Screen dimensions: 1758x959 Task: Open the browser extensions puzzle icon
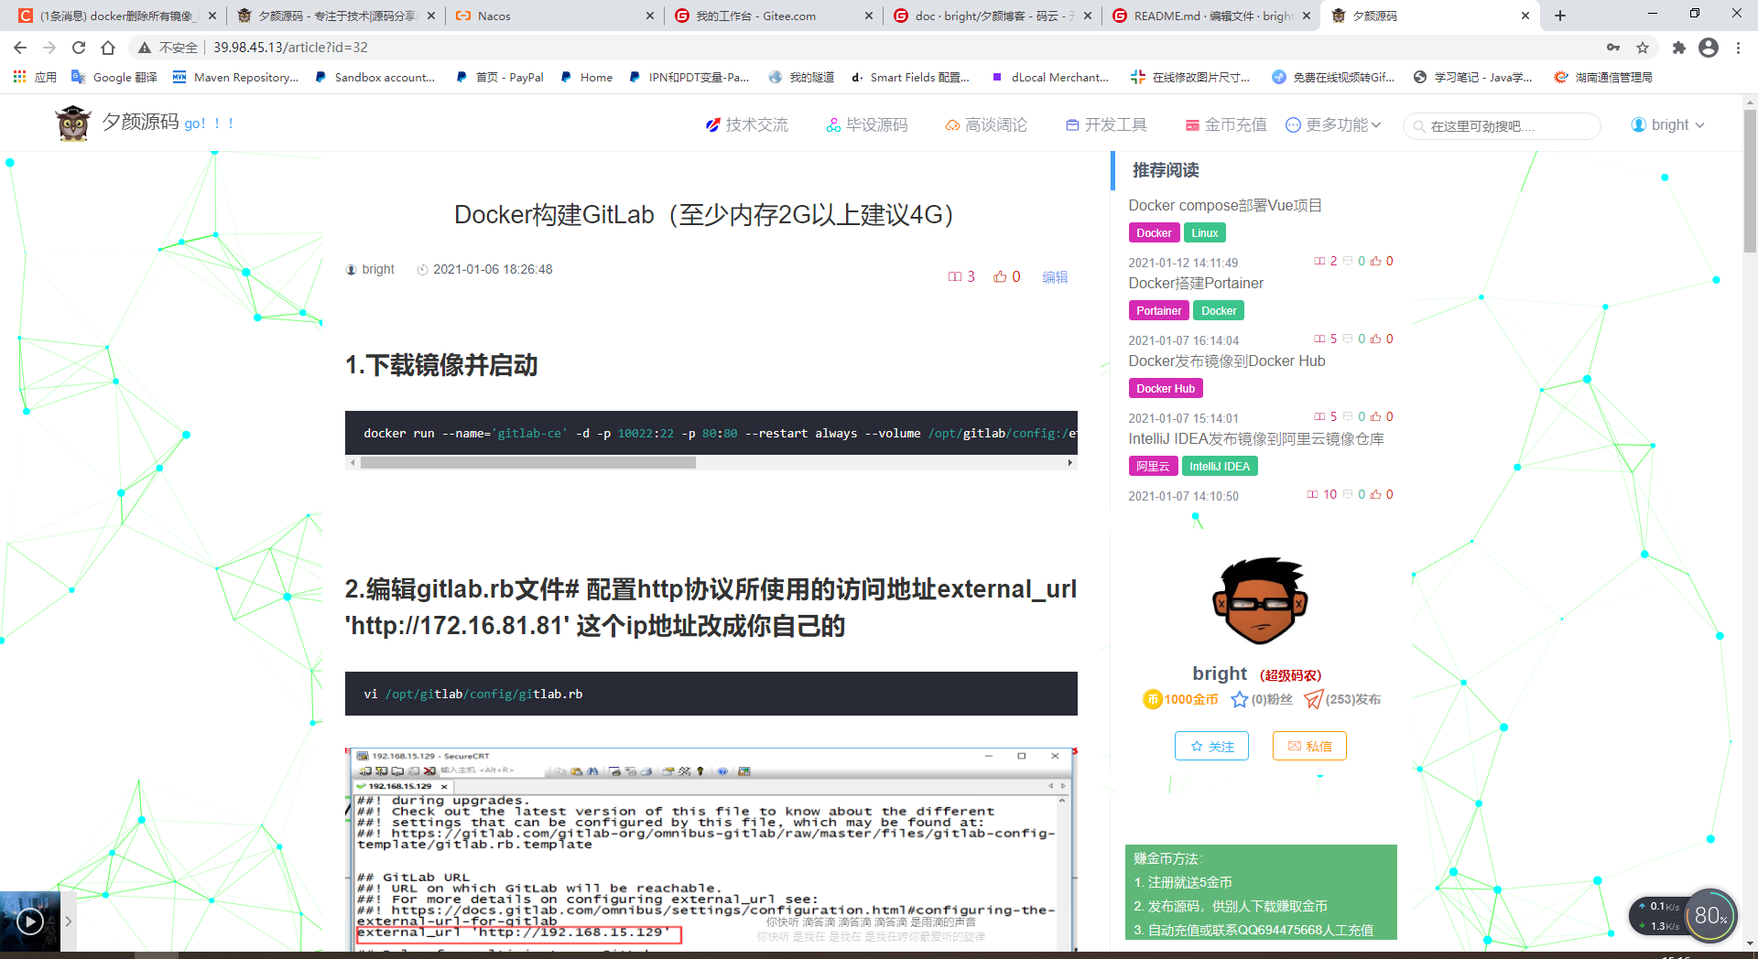[1678, 48]
